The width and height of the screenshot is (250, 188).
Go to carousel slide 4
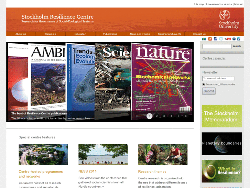(171, 116)
